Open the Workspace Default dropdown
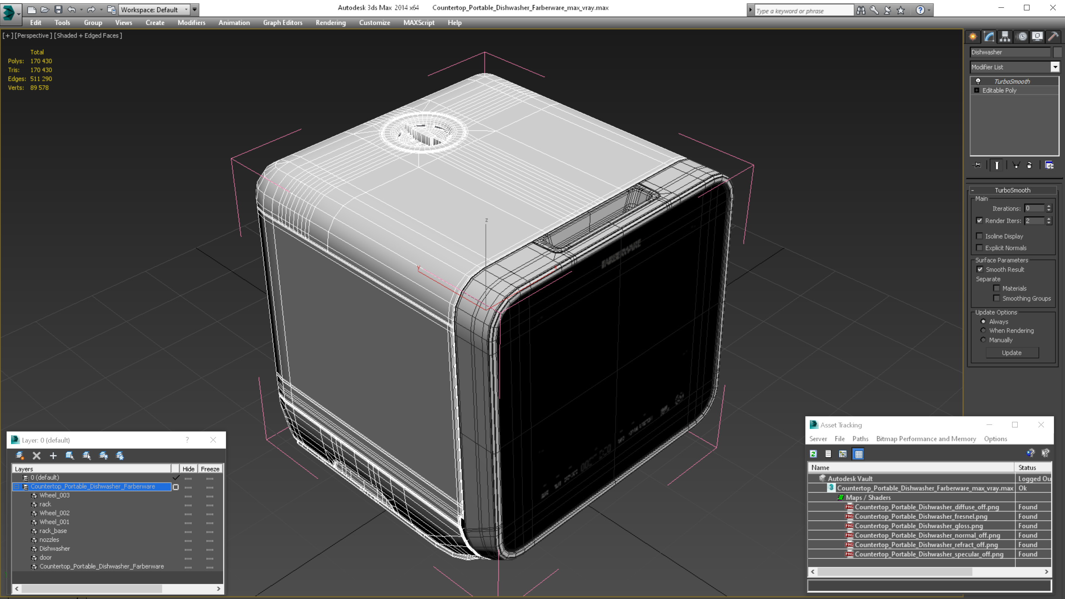Screen dimensions: 1065x599 tap(186, 10)
